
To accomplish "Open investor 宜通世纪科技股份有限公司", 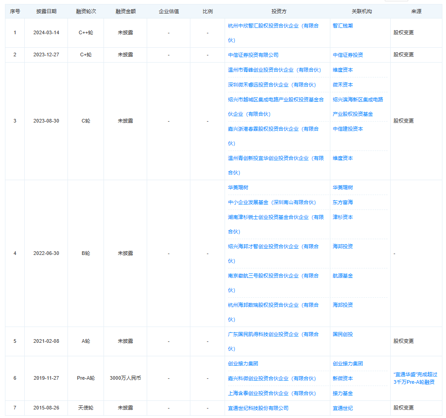I will coord(258,408).
